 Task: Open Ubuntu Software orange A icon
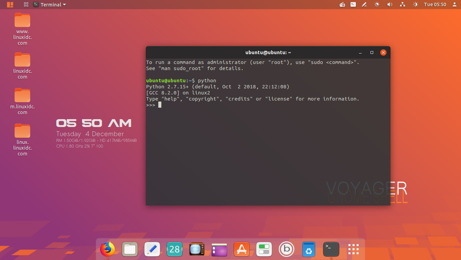(242, 250)
